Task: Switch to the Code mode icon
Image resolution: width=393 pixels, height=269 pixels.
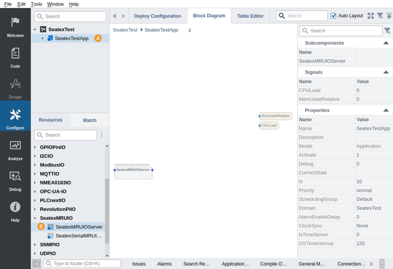Action: [15, 57]
